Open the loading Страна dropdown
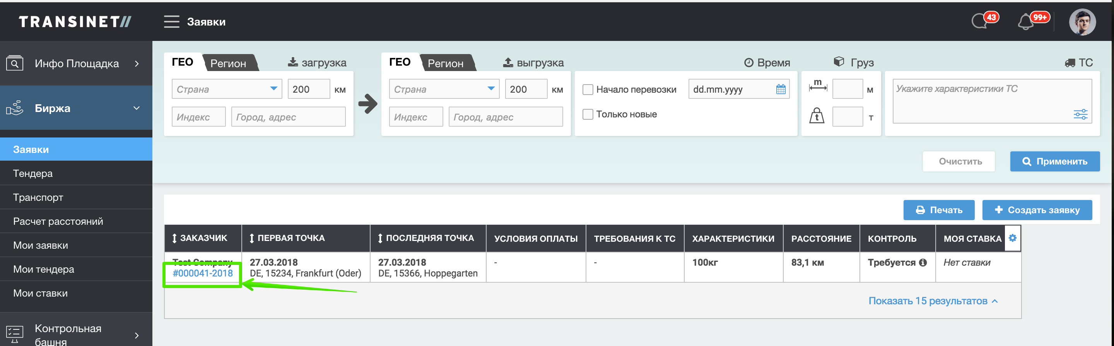Screen dimensions: 1114x346 point(227,89)
